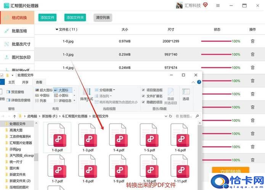Select the 1-6.pdf file icon
The image size is (265, 190).
(x=180, y=135)
